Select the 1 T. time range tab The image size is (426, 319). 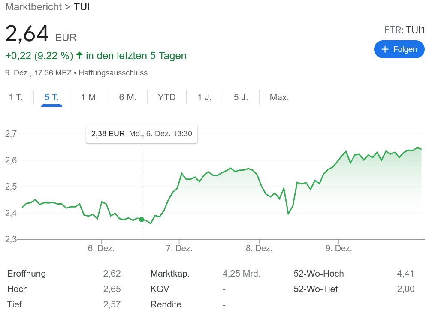(x=15, y=97)
